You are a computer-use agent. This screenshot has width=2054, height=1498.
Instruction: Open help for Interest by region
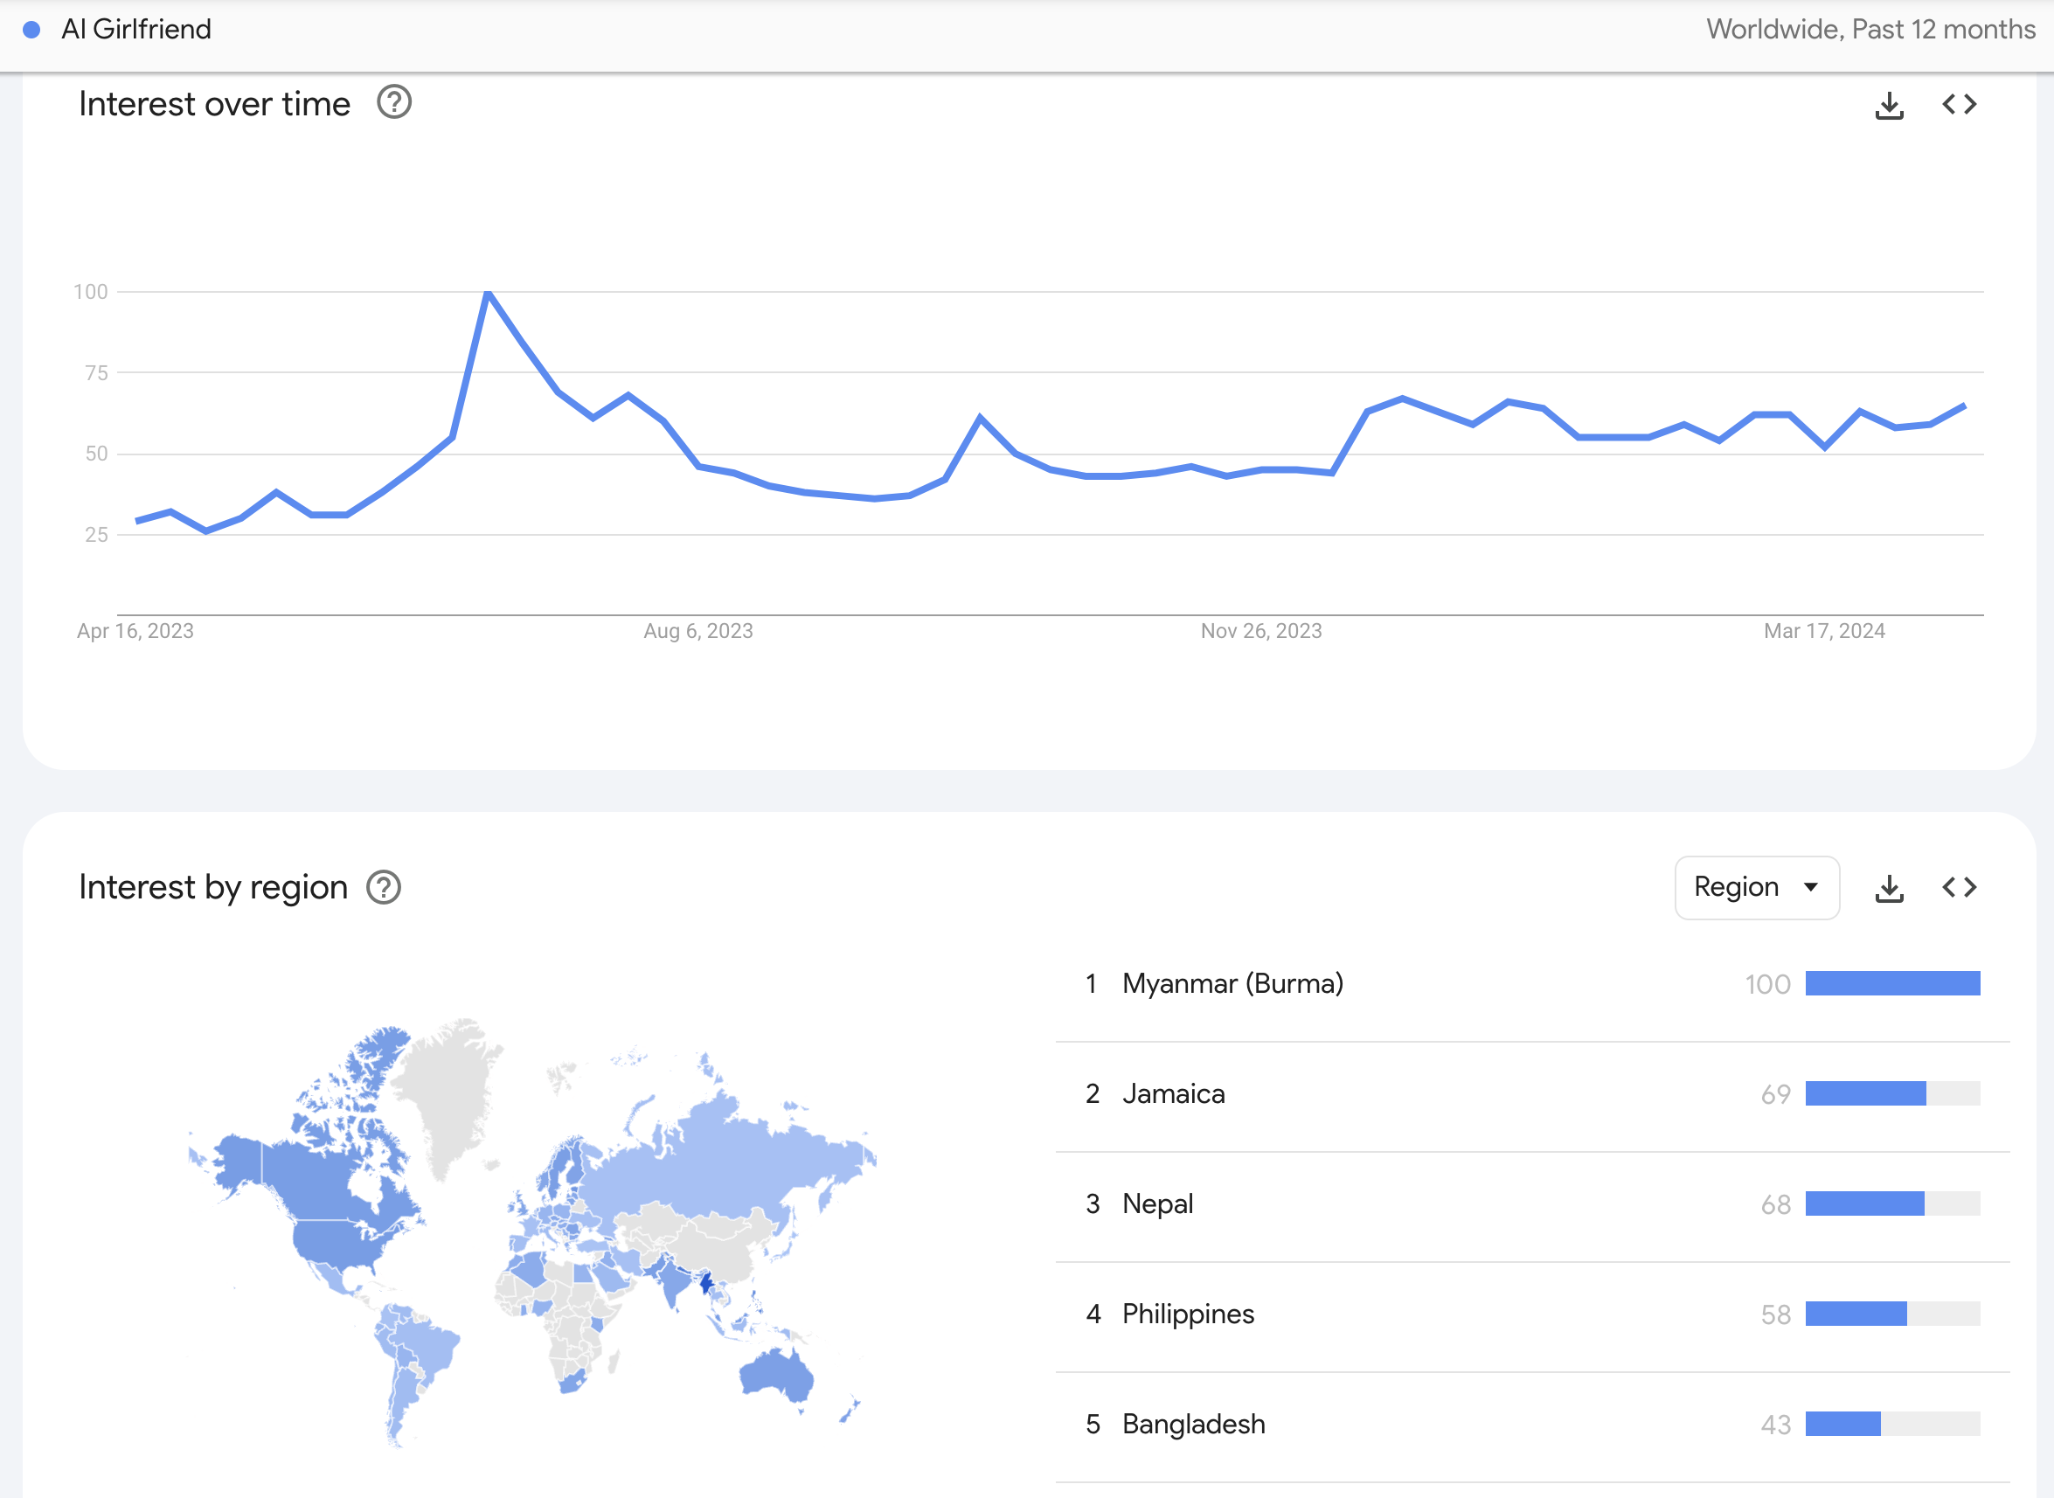(x=384, y=887)
